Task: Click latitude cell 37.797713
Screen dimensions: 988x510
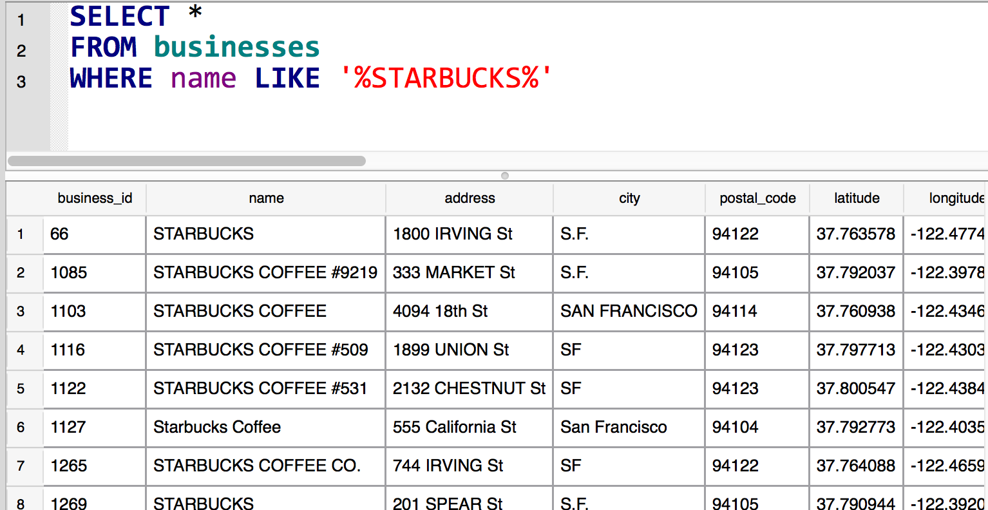Action: 857,350
